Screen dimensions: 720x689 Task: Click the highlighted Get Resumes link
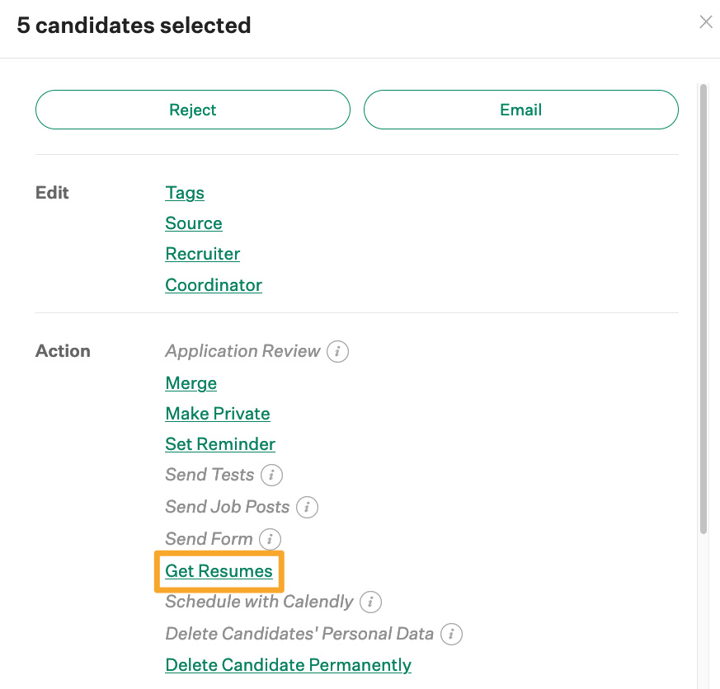pyautogui.click(x=219, y=570)
